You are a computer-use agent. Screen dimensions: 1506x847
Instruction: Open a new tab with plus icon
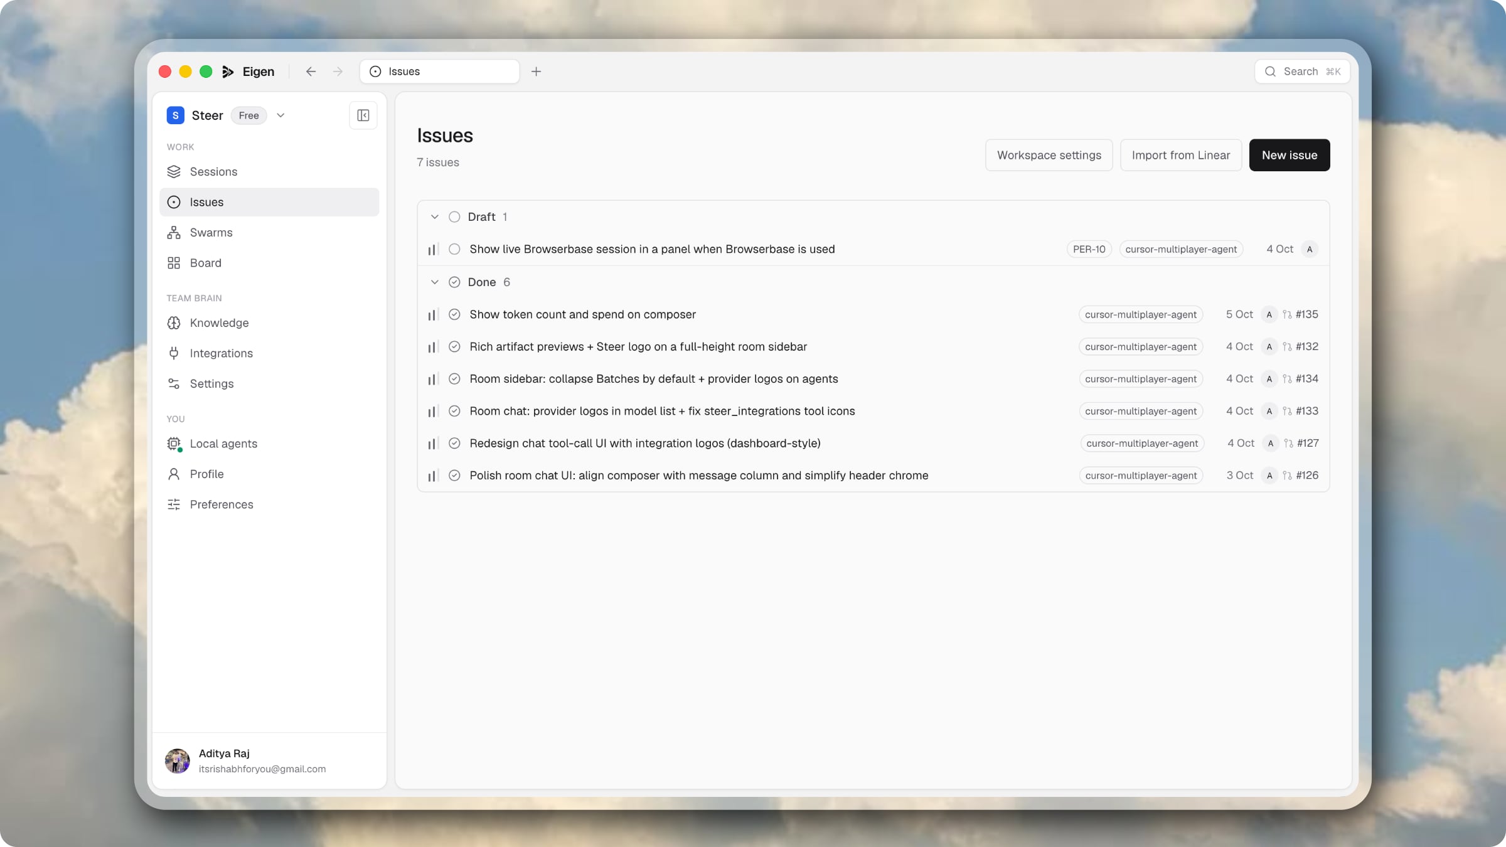coord(536,72)
